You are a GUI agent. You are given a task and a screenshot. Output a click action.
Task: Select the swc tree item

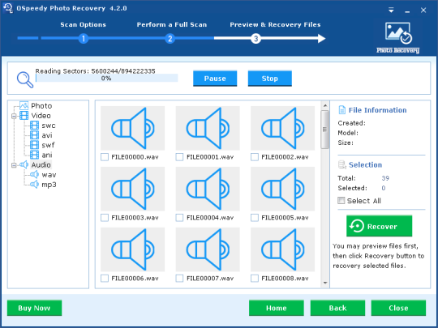[49, 126]
